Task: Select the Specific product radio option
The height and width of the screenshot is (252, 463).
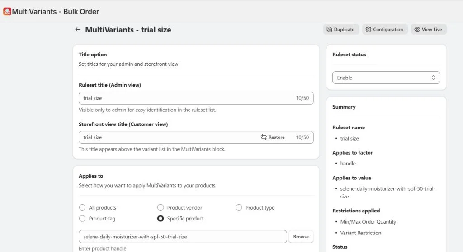Action: coord(161,219)
